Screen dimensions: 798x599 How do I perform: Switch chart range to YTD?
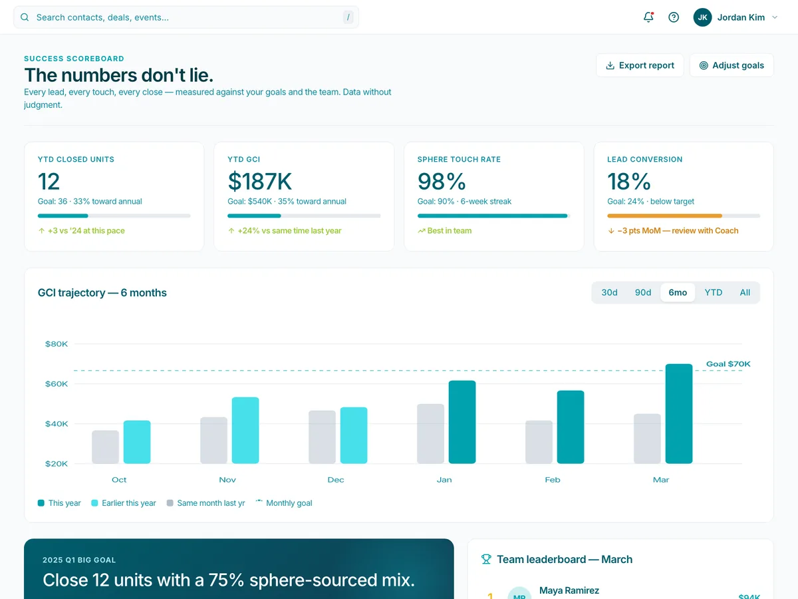click(x=714, y=292)
